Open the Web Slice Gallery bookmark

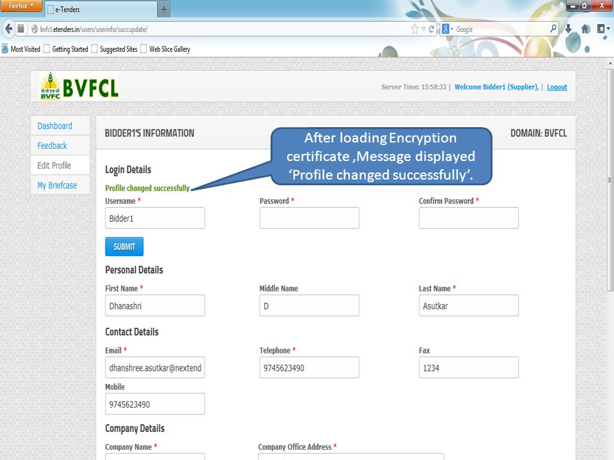coord(165,49)
